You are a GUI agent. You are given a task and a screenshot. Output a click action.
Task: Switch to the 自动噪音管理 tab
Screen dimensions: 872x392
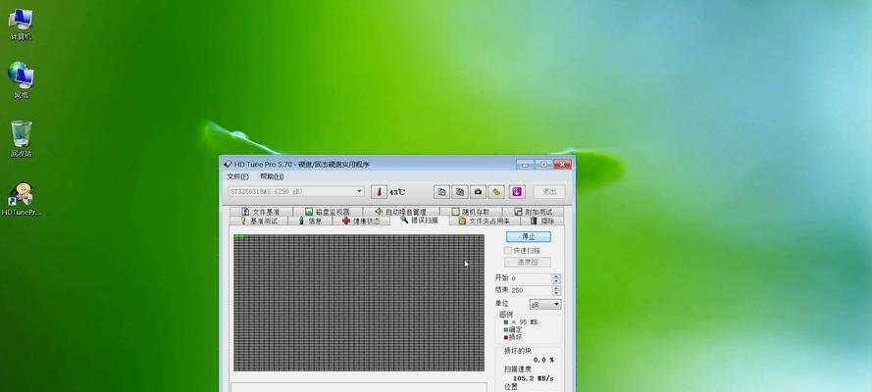(400, 212)
